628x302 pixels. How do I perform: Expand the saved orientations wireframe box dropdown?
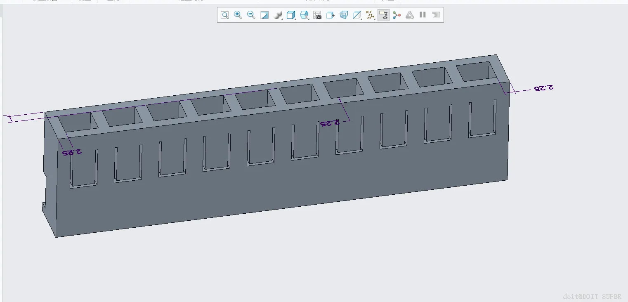[291, 15]
